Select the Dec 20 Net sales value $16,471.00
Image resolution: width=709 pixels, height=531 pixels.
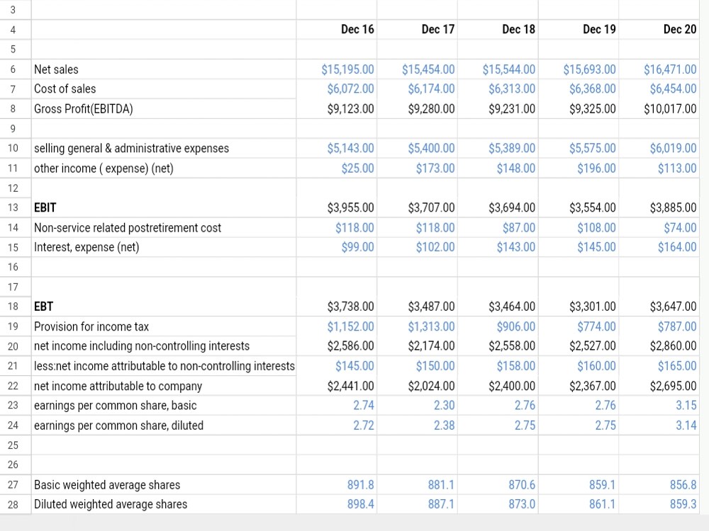(659, 69)
